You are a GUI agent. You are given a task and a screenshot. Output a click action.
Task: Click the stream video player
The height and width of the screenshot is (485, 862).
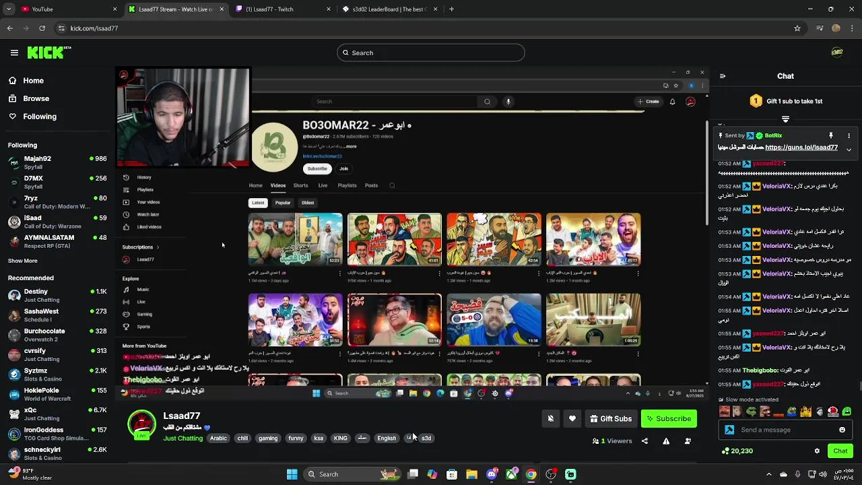tap(411, 233)
